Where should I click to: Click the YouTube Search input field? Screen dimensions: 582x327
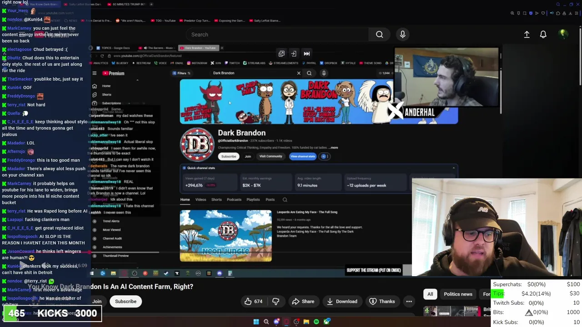[x=277, y=35]
